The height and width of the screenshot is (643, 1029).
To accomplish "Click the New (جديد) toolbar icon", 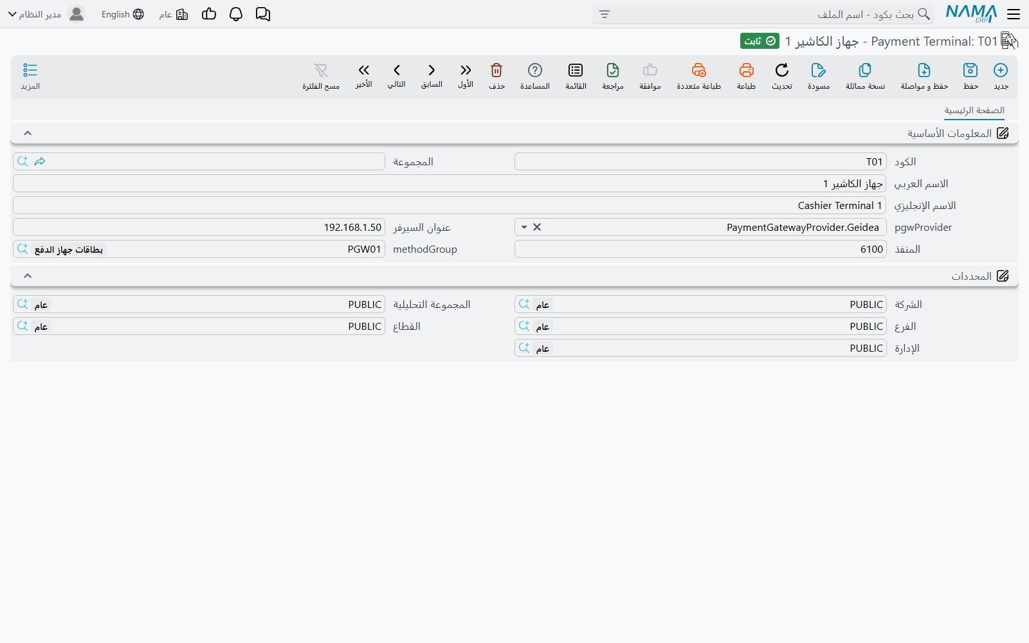I will tap(1001, 76).
